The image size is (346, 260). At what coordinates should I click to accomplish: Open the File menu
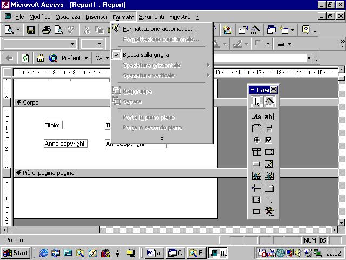pyautogui.click(x=19, y=17)
